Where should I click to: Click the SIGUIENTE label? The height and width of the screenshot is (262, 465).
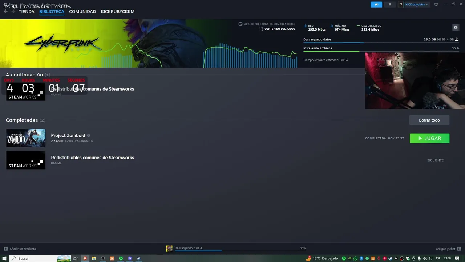[435, 160]
